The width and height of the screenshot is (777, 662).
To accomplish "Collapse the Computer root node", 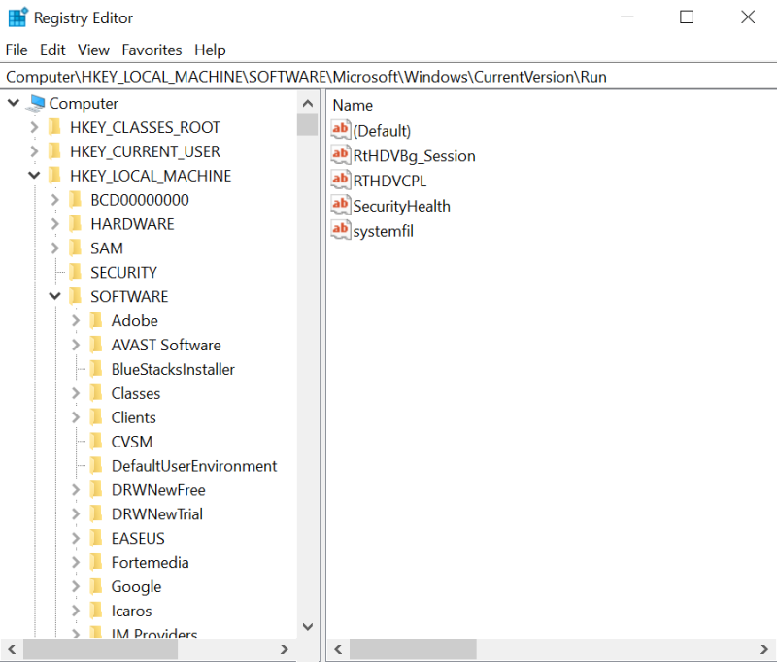I will coord(14,103).
